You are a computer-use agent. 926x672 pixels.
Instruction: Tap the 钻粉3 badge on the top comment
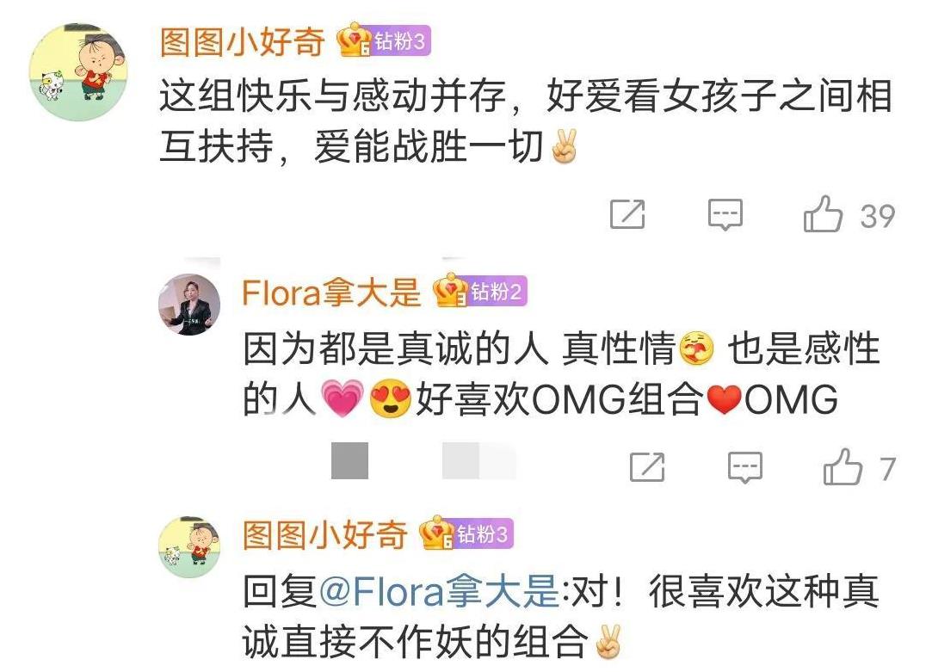click(x=384, y=41)
